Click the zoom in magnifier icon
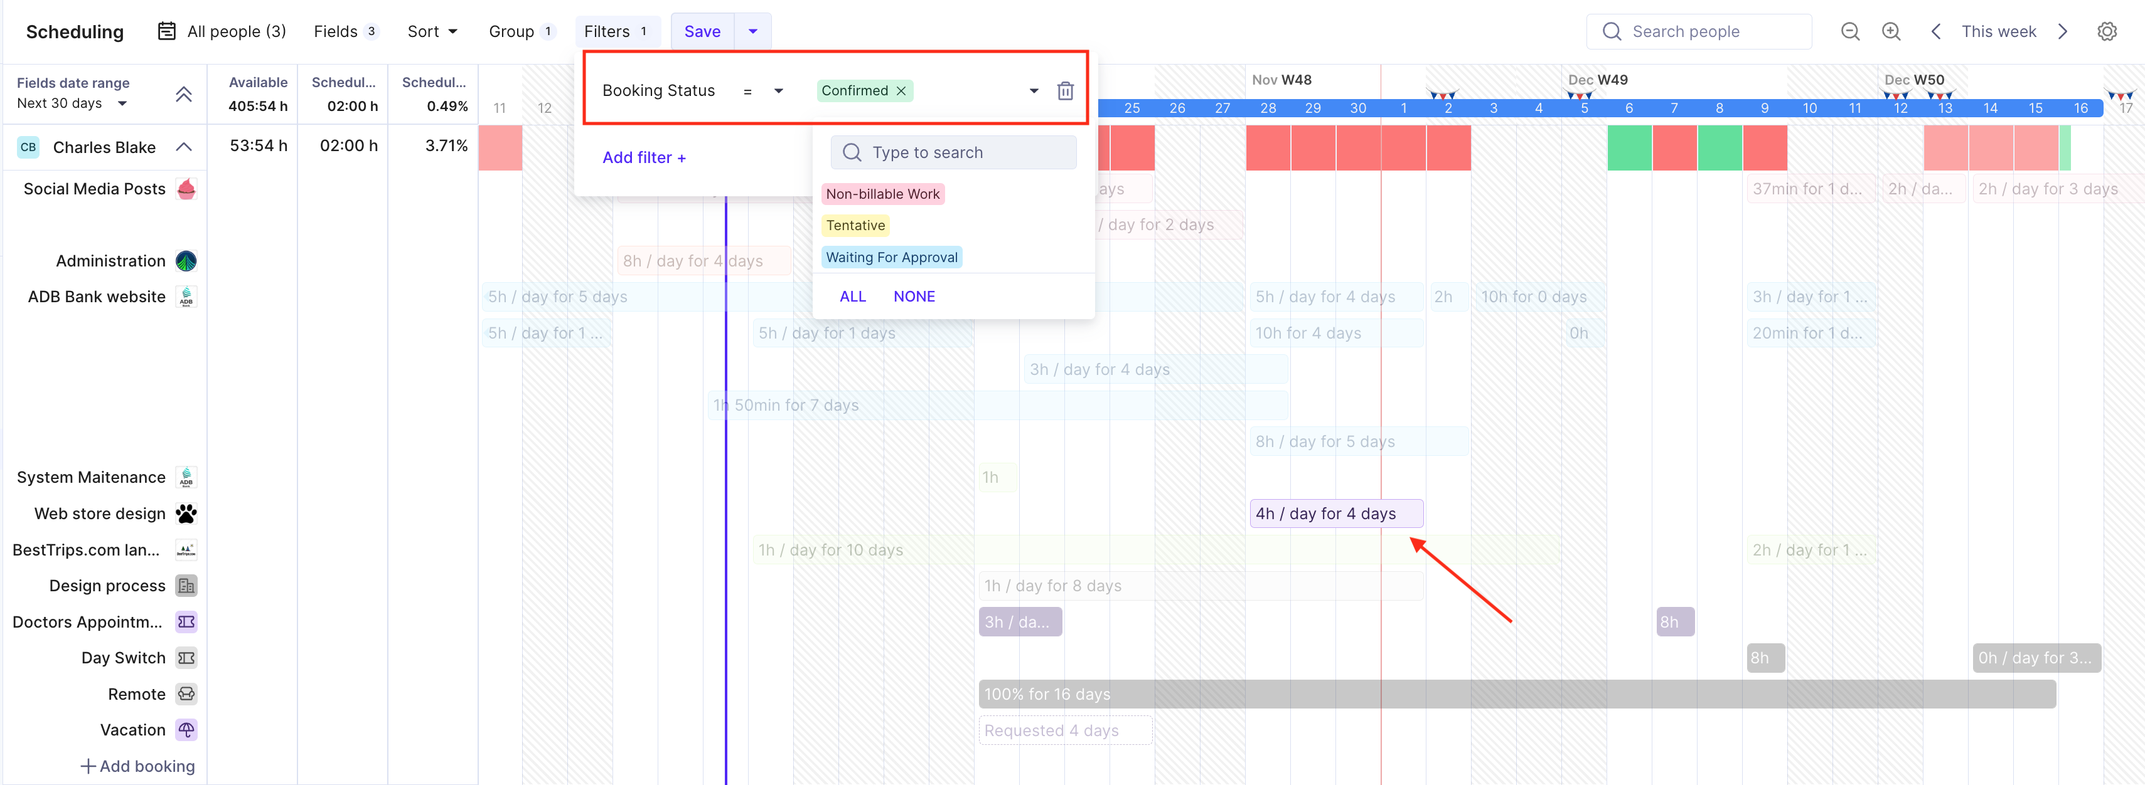 tap(1891, 31)
